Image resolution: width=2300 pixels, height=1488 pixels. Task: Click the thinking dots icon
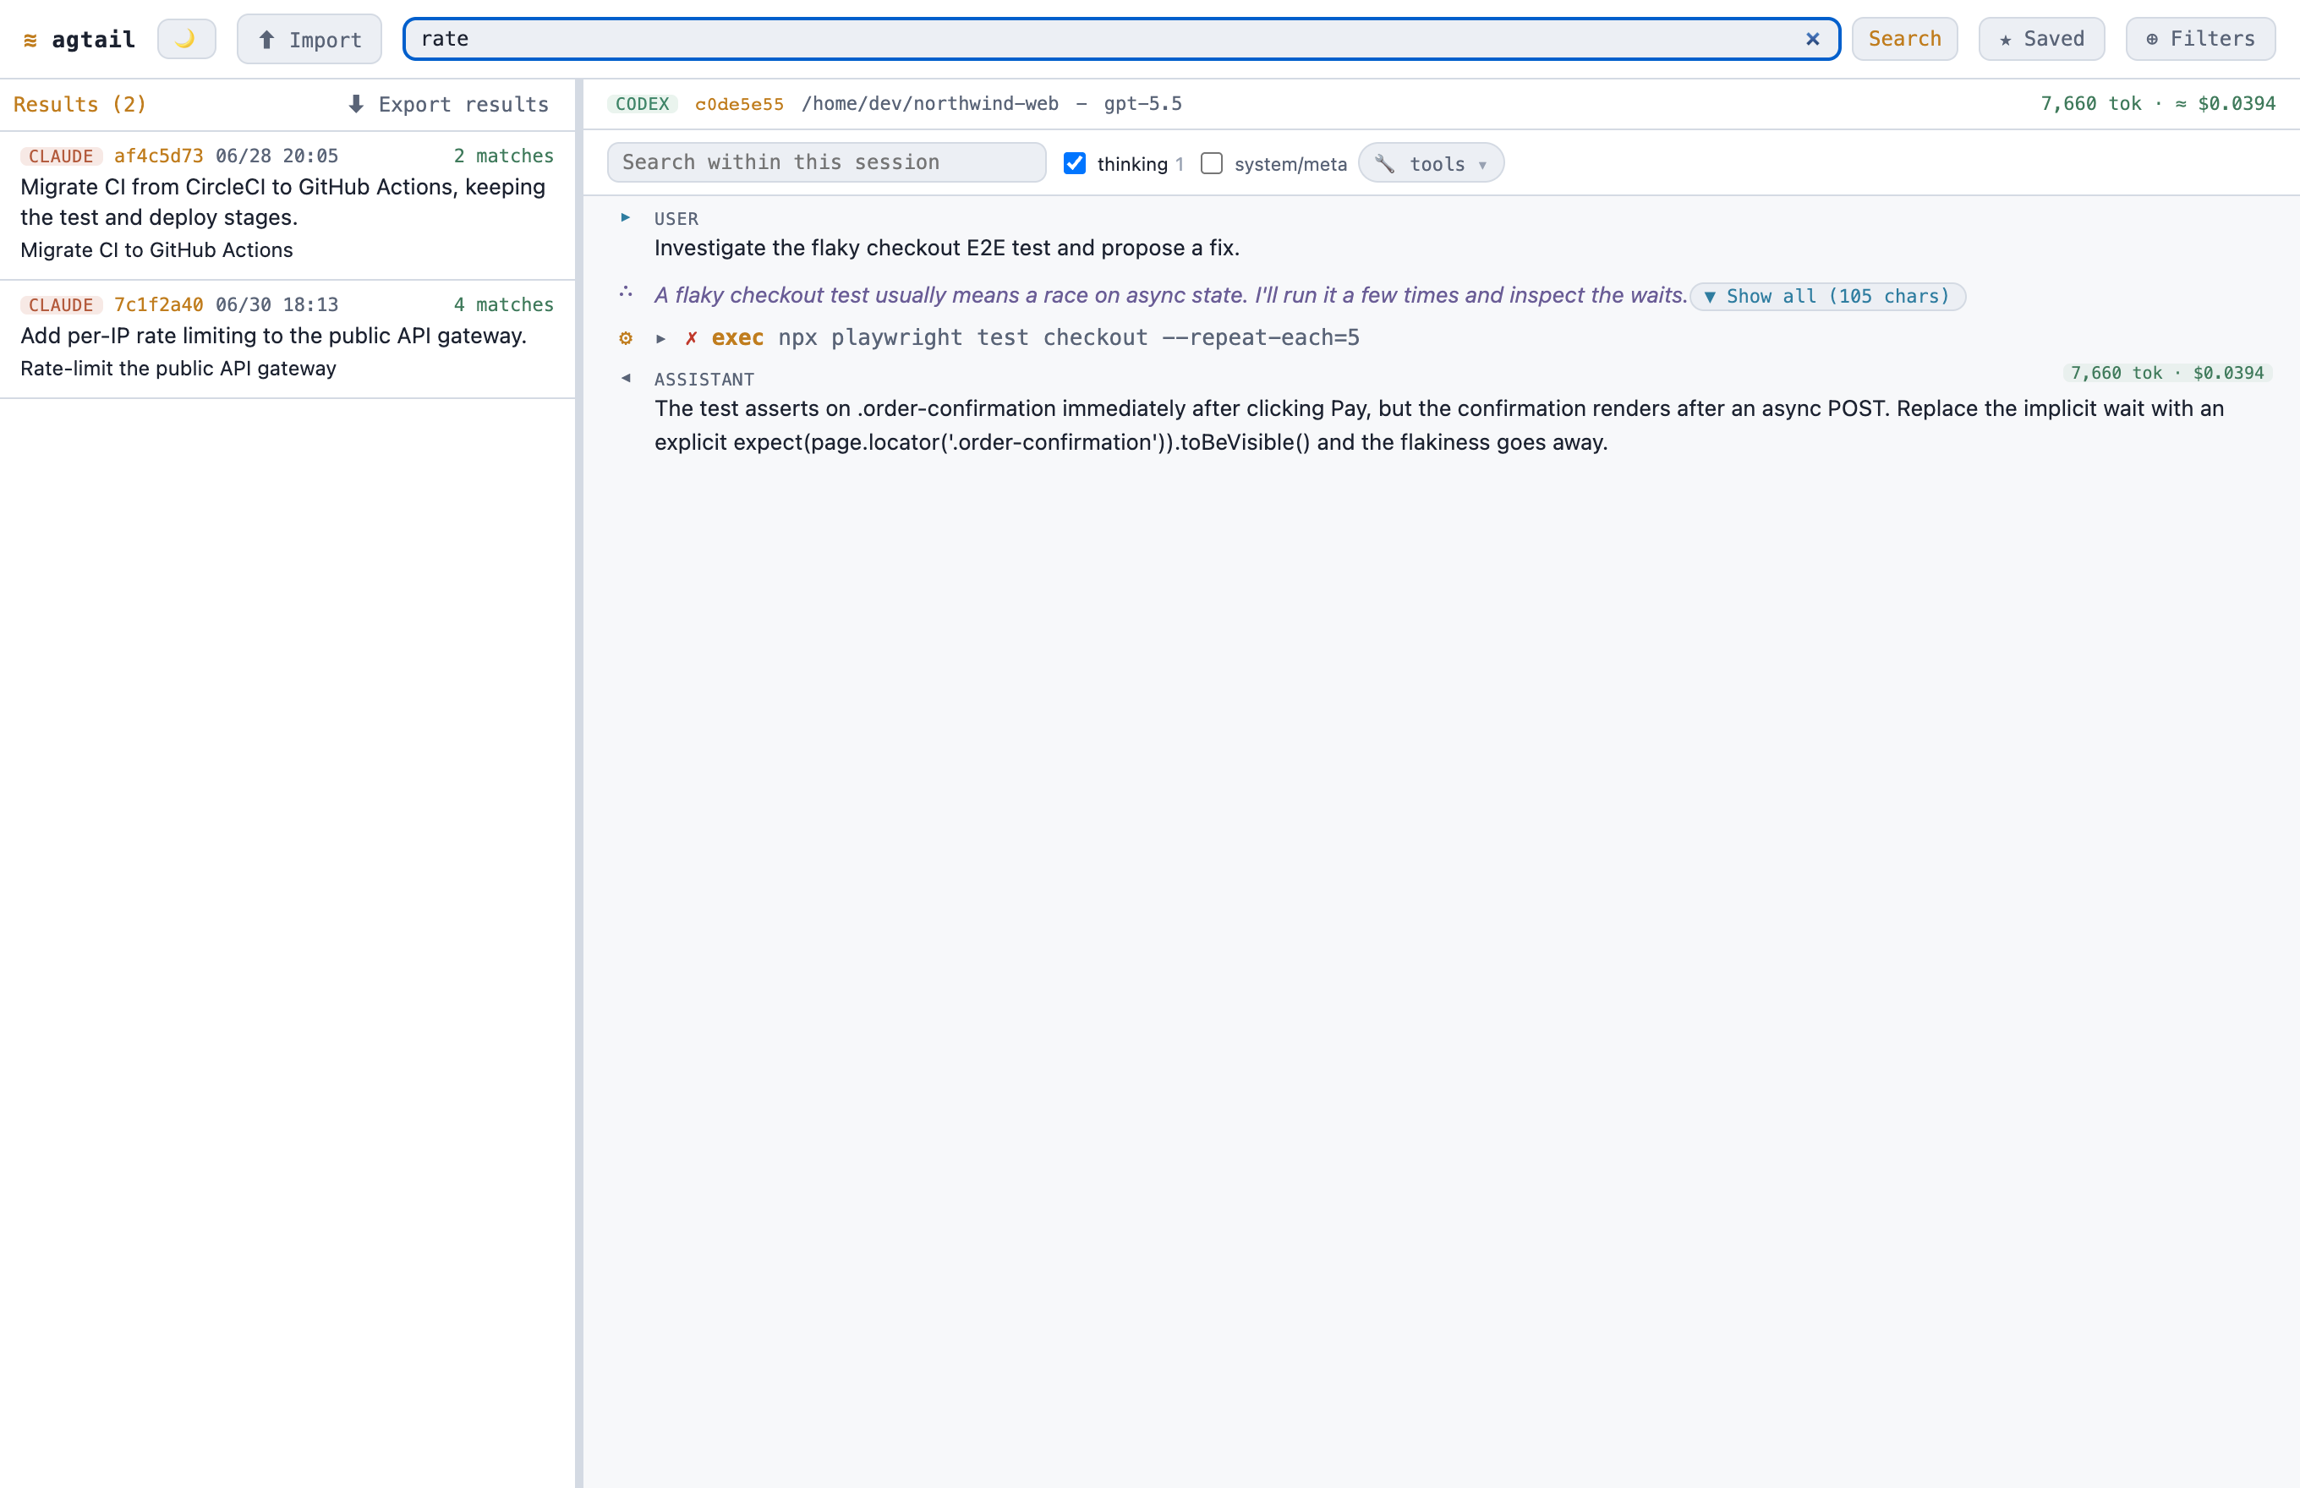coord(625,292)
